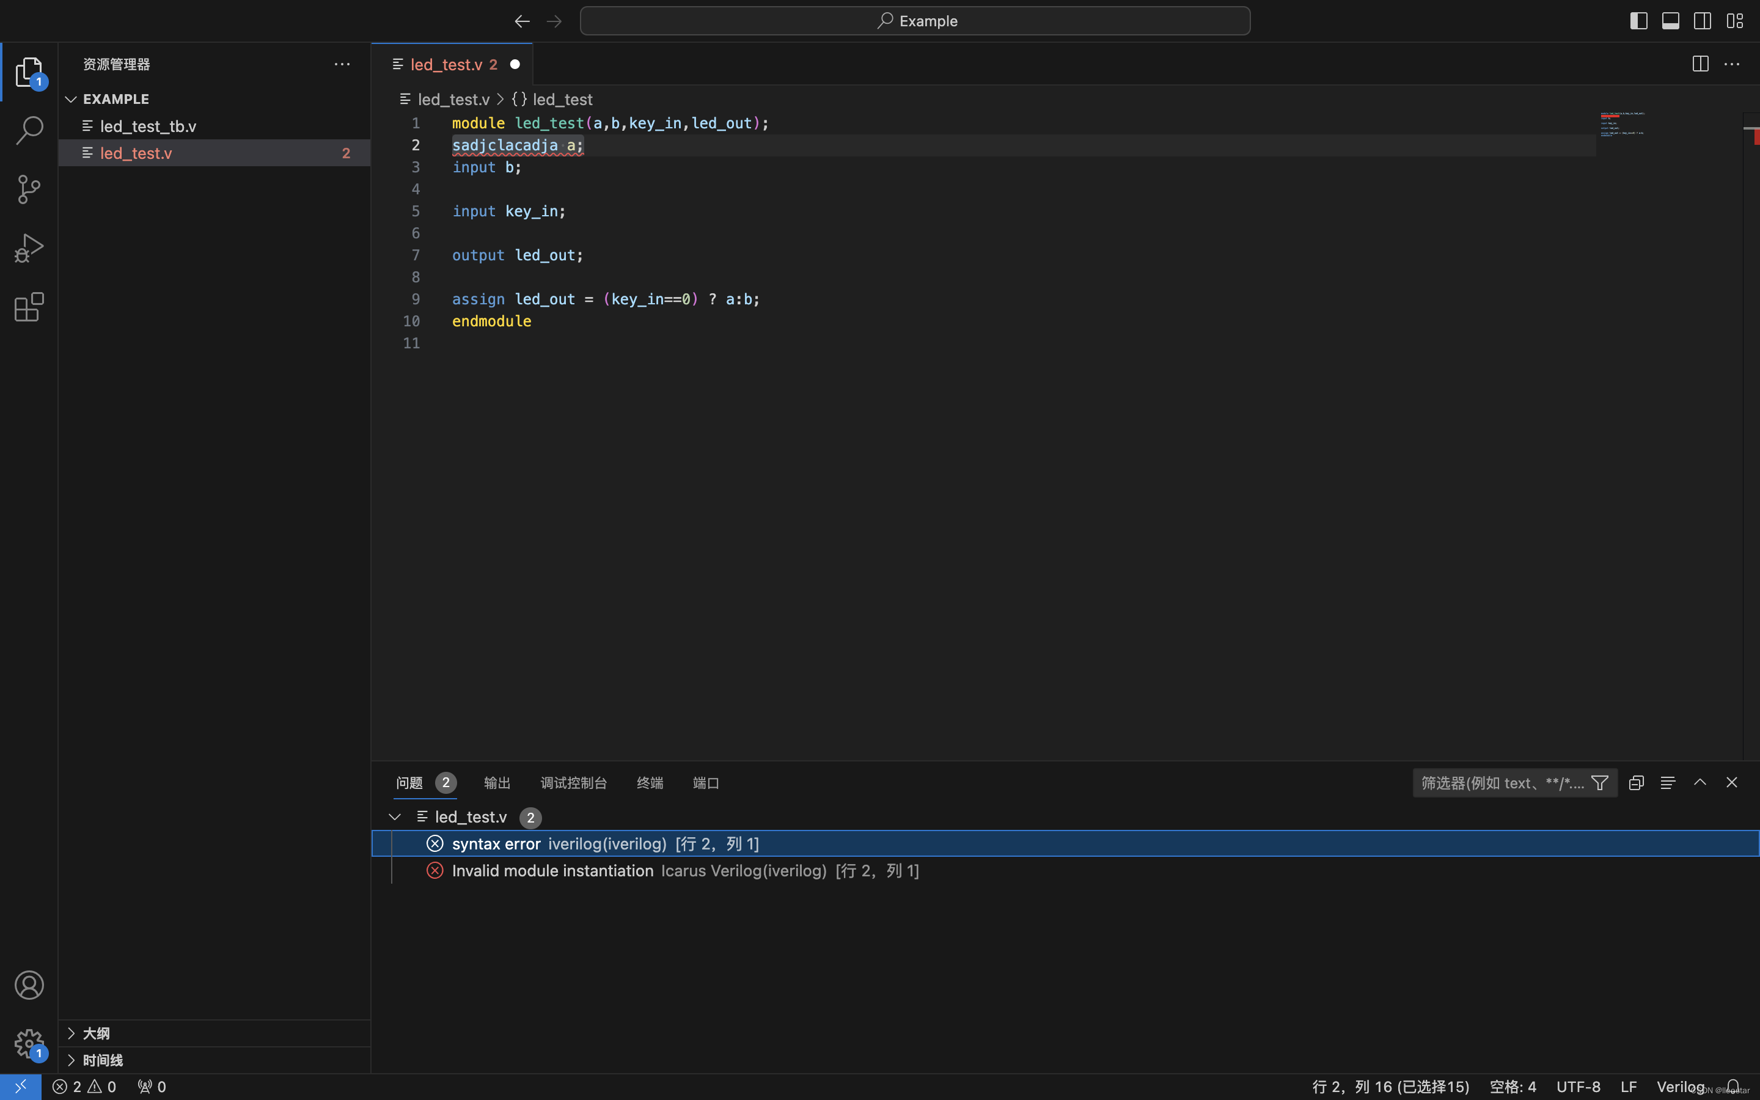Viewport: 1760px width, 1100px height.
Task: Open the Explorer view in activity bar
Action: coord(29,72)
